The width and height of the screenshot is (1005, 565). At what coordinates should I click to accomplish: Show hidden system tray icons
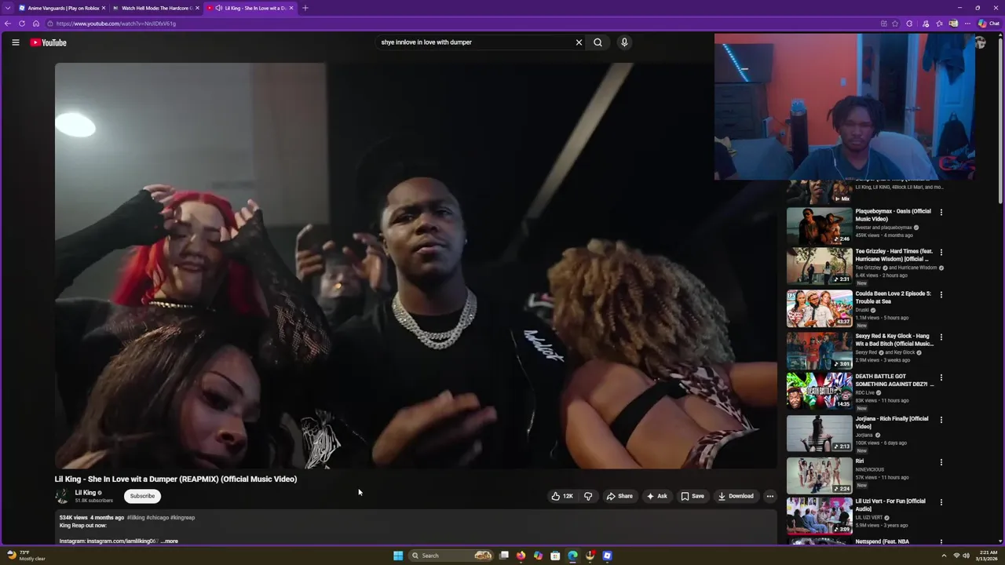(x=944, y=556)
